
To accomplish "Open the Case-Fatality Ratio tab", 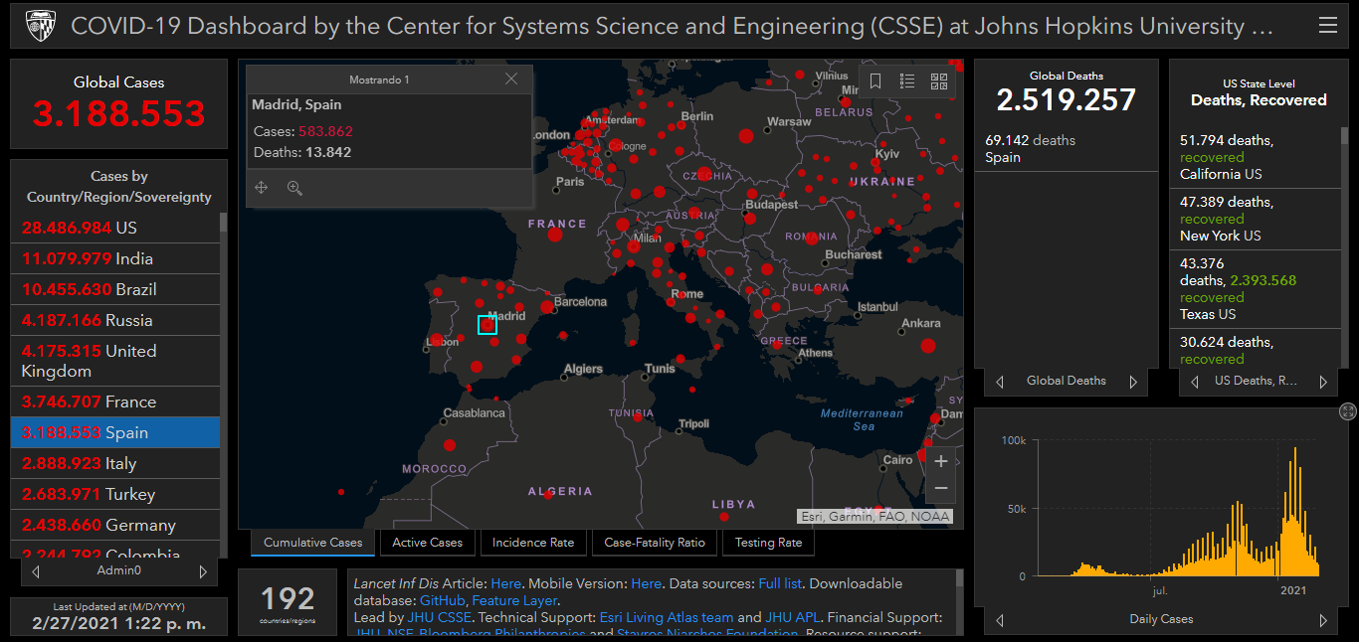I will click(655, 543).
